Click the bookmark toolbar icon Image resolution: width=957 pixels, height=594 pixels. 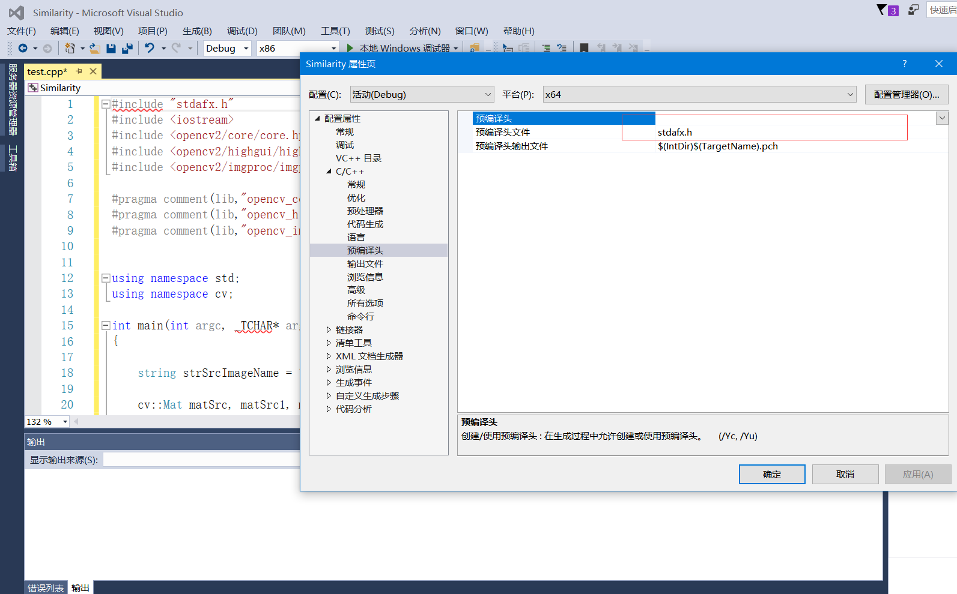pos(584,48)
